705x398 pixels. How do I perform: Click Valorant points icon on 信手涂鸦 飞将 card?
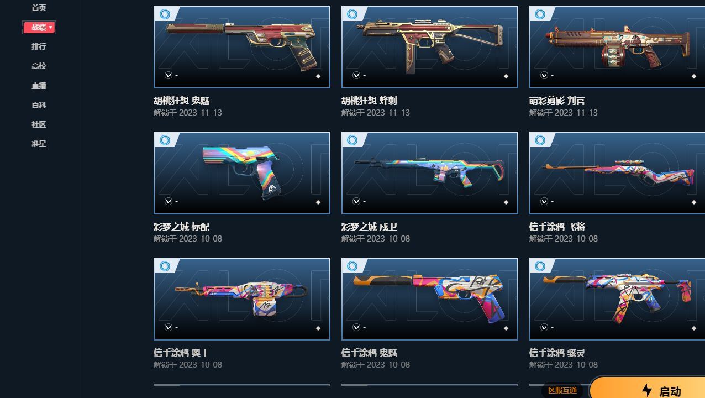point(544,201)
